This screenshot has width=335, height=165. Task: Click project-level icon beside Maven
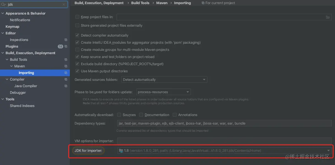point(66,66)
